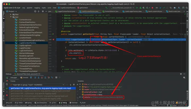The image size is (191, 109).
Task: Select ContextAnchor in project tree
Action: tap(25, 20)
